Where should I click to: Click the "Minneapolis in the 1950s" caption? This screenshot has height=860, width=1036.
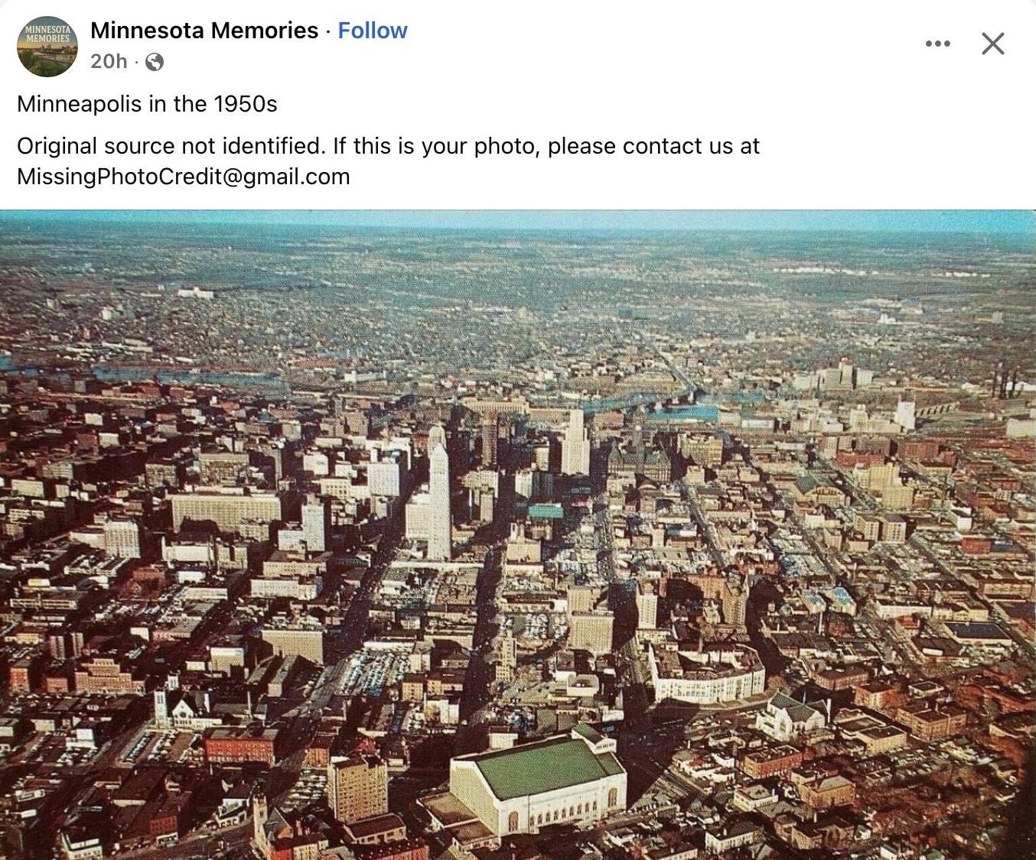pos(147,104)
